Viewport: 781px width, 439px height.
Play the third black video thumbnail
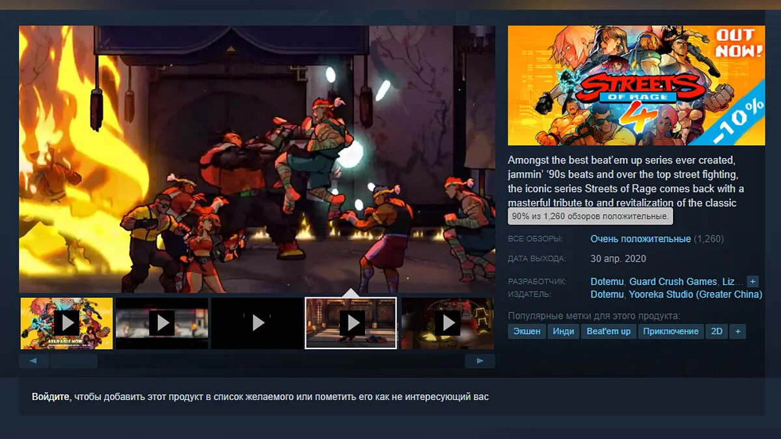click(257, 323)
